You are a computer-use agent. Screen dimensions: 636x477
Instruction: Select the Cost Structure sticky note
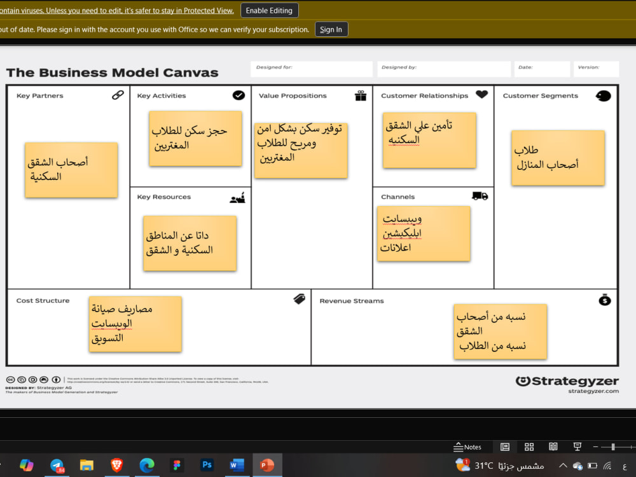135,324
